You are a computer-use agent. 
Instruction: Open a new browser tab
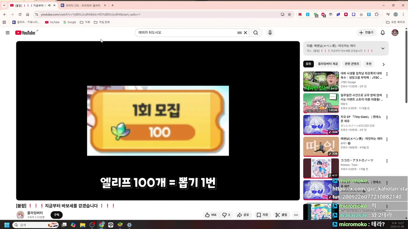pyautogui.click(x=113, y=5)
